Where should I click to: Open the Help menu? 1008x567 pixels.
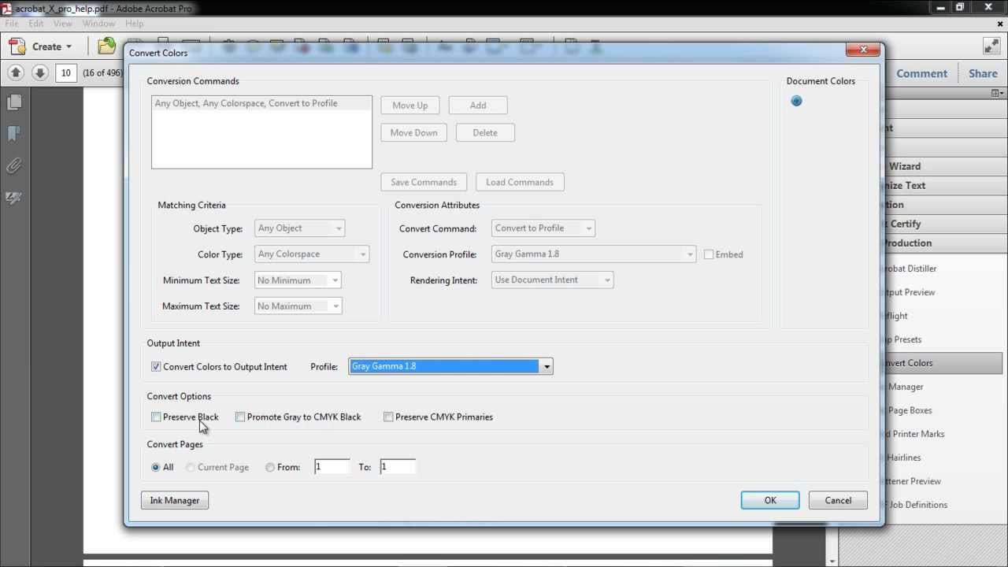pyautogui.click(x=135, y=24)
